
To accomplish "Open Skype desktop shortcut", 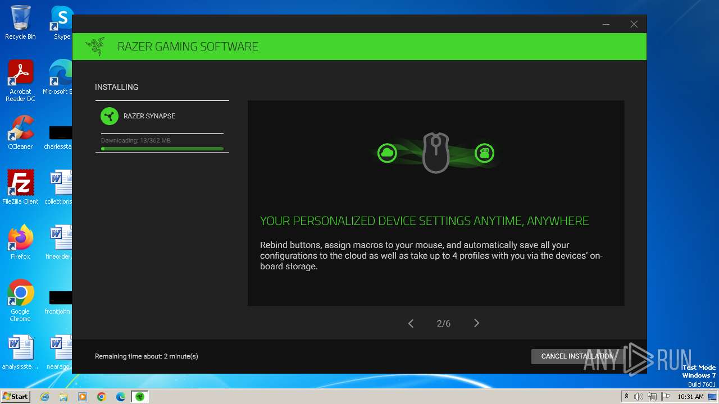I will coord(62,23).
